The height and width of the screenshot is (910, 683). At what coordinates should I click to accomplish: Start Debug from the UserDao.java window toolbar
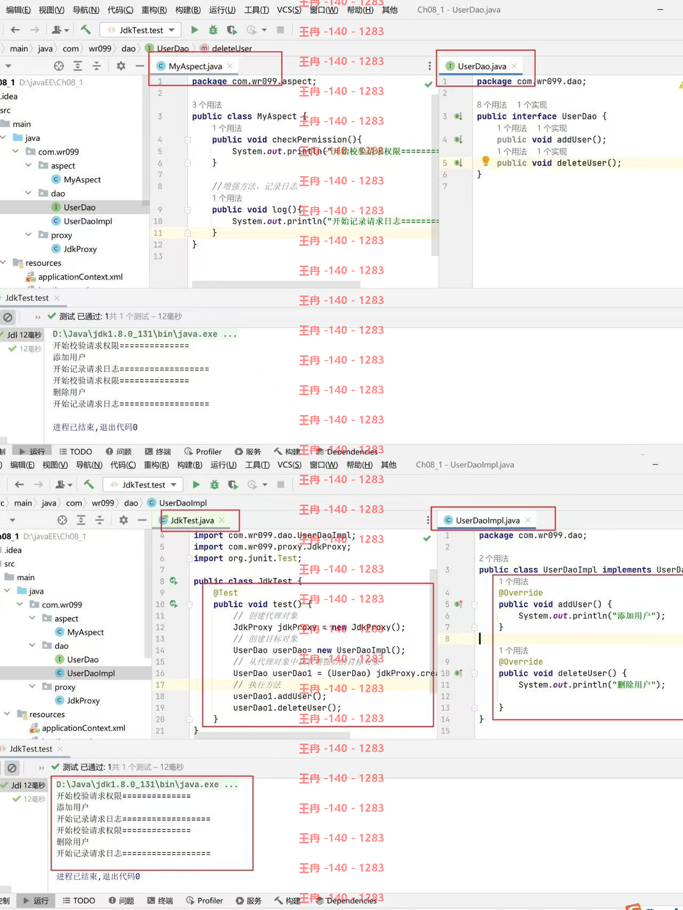pyautogui.click(x=213, y=30)
